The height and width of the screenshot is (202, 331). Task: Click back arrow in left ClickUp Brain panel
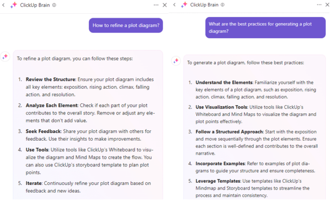(x=4, y=5)
